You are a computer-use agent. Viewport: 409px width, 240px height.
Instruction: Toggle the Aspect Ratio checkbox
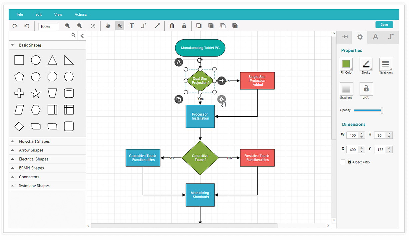[343, 162]
